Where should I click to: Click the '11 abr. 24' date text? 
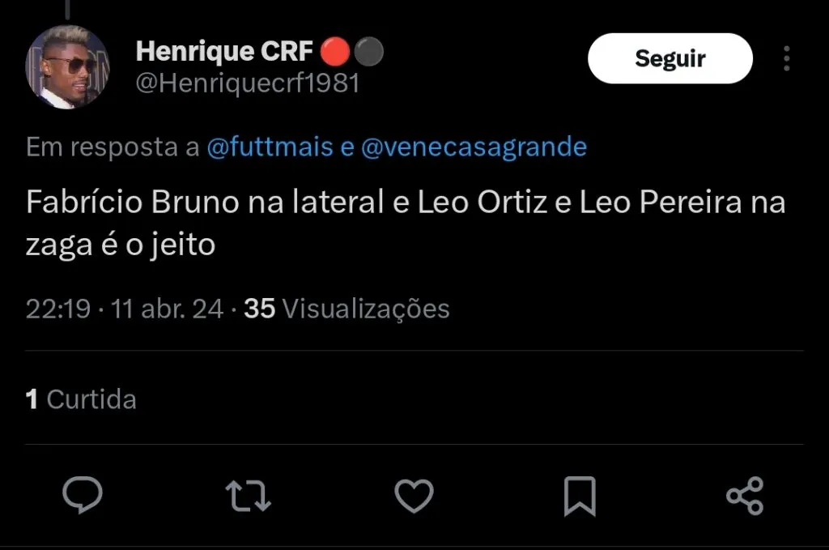[x=168, y=309]
